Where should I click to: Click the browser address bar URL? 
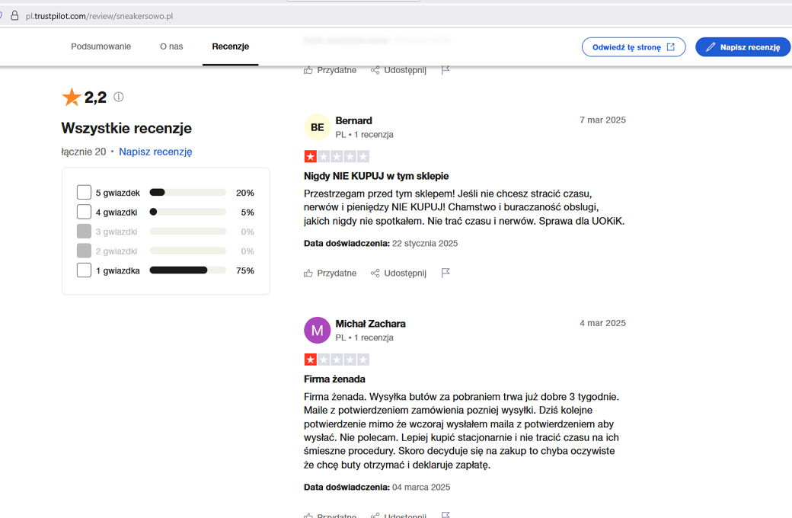(x=99, y=16)
